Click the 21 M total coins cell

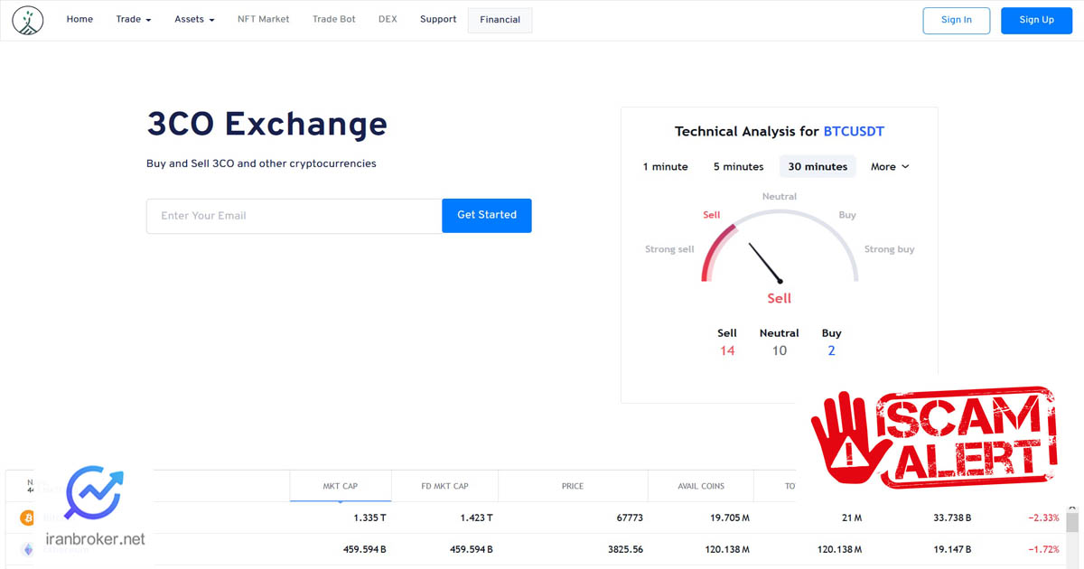851,518
